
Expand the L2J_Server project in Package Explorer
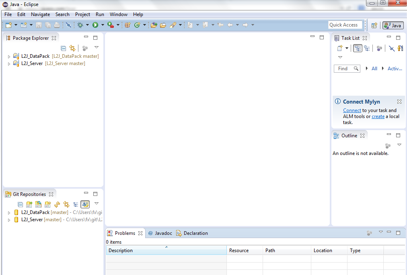pos(9,64)
